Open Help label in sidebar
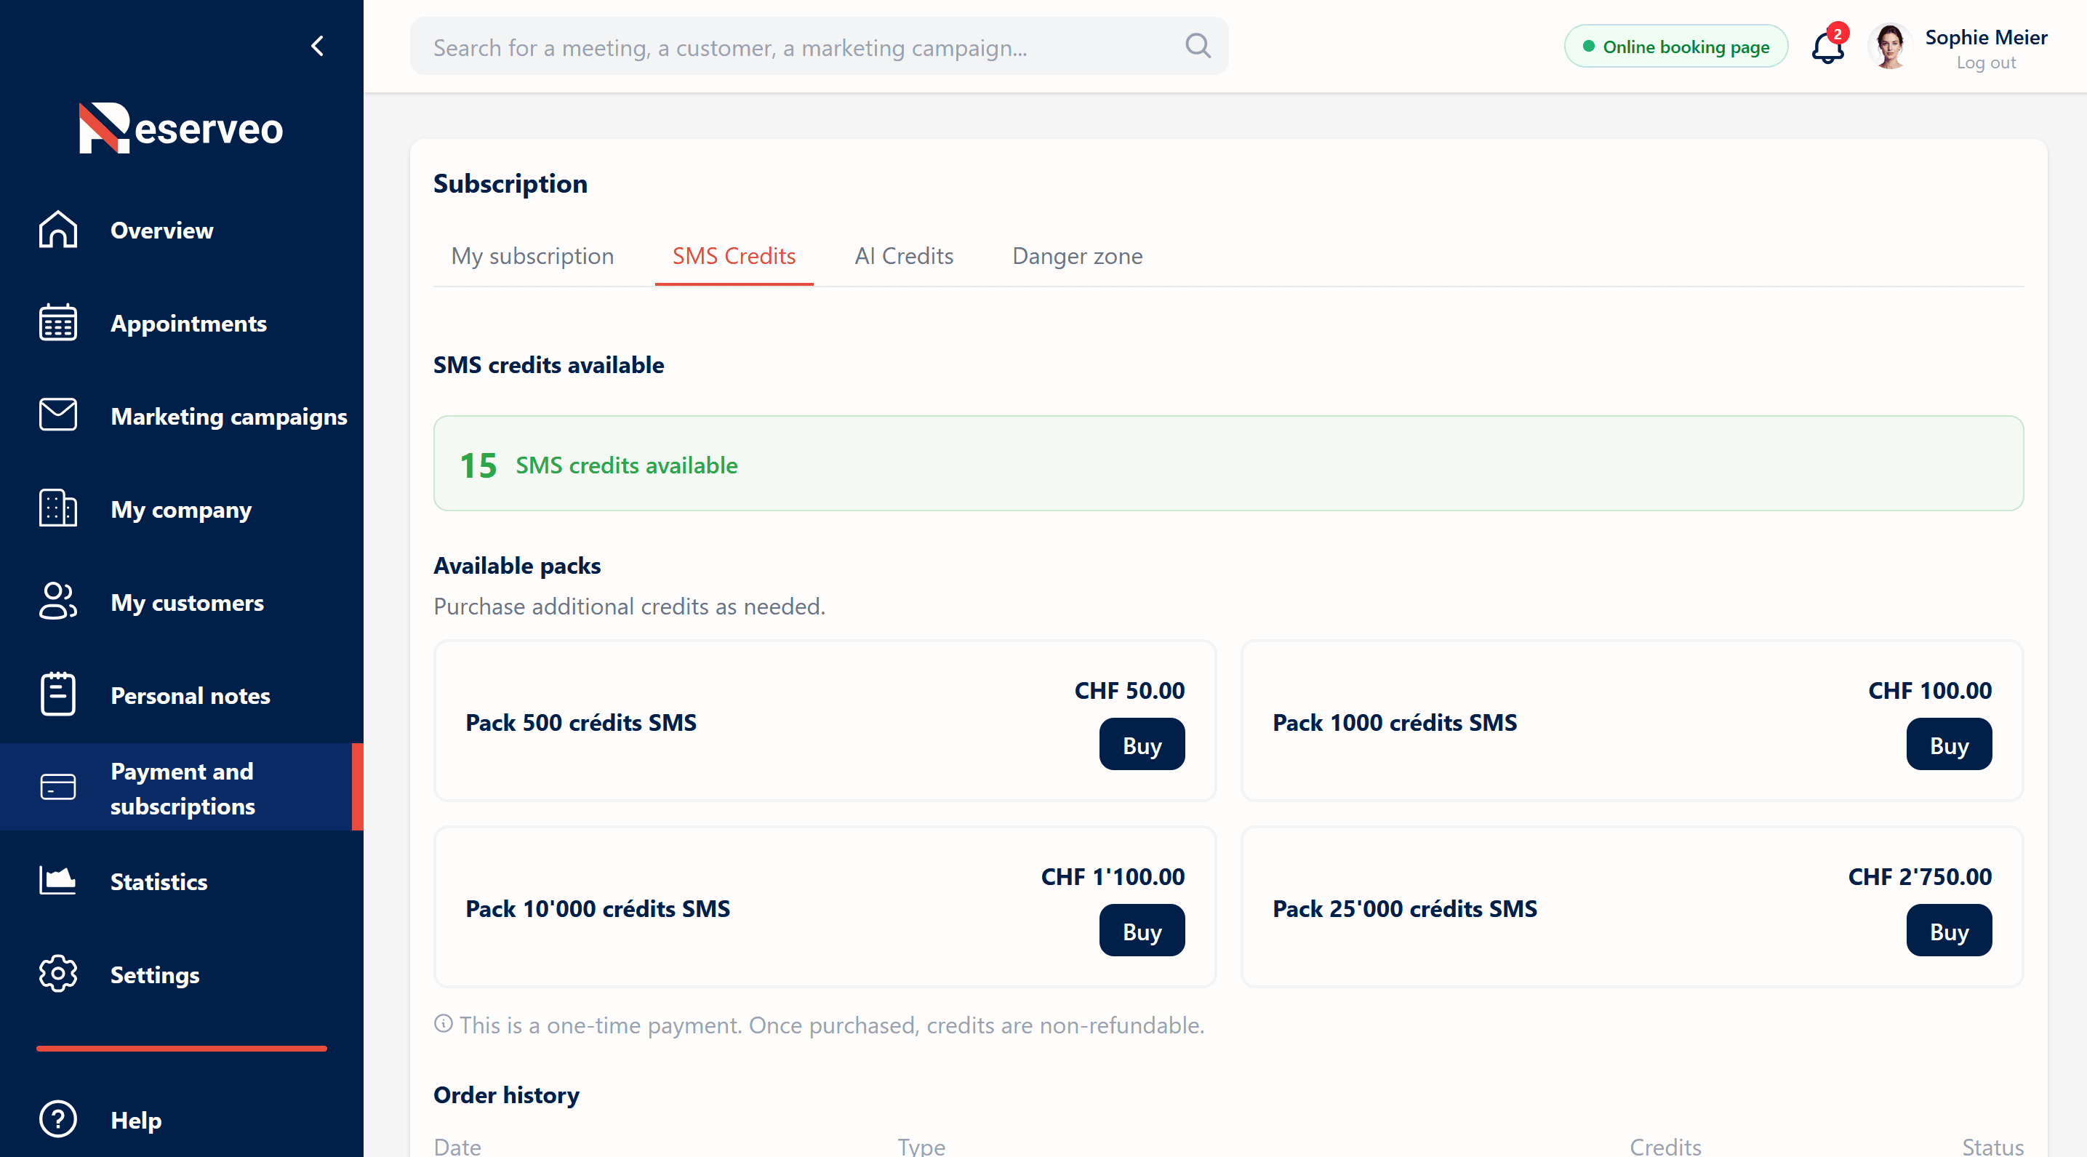 tap(135, 1121)
